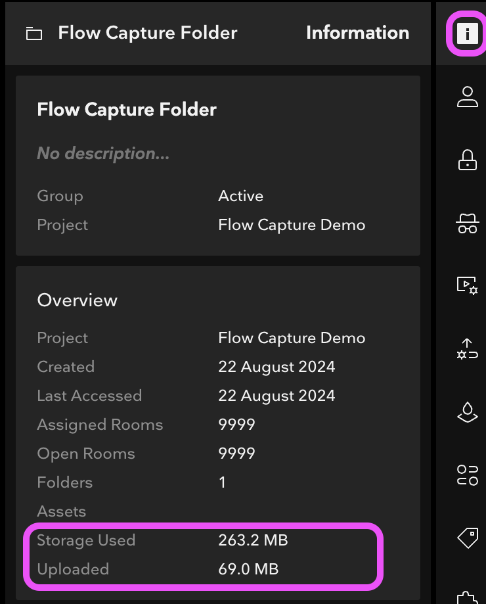Viewport: 486px width, 604px height.
Task: Click the puzzle piece integrations icon
Action: click(x=467, y=597)
